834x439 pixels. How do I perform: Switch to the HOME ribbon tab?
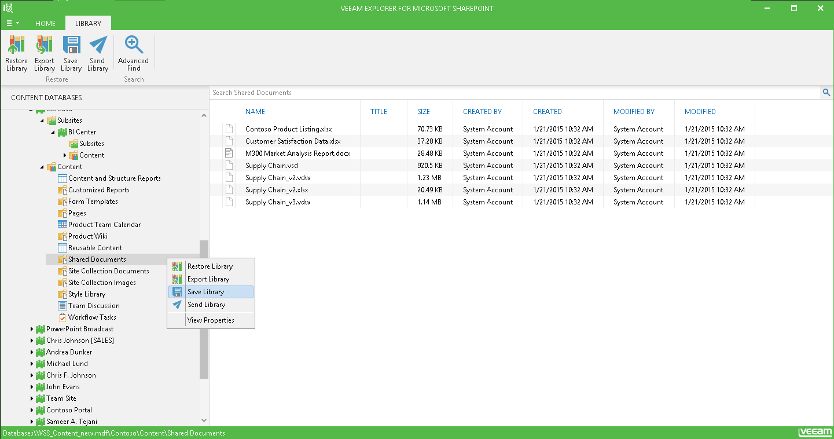(45, 24)
